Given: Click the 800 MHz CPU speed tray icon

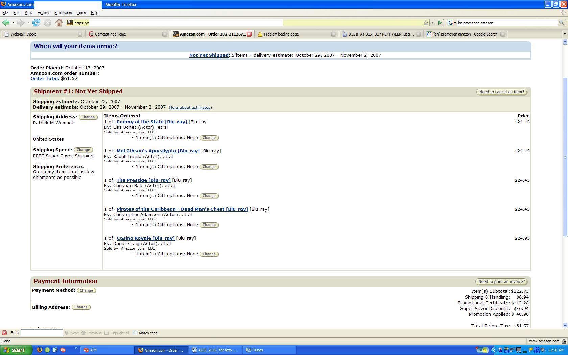Looking at the screenshot, I should pyautogui.click(x=537, y=350).
